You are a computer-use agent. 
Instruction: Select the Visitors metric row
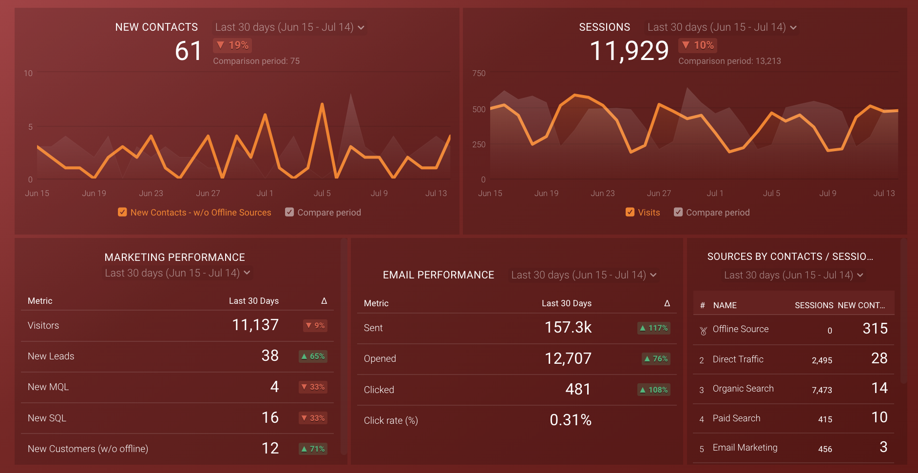tap(177, 326)
